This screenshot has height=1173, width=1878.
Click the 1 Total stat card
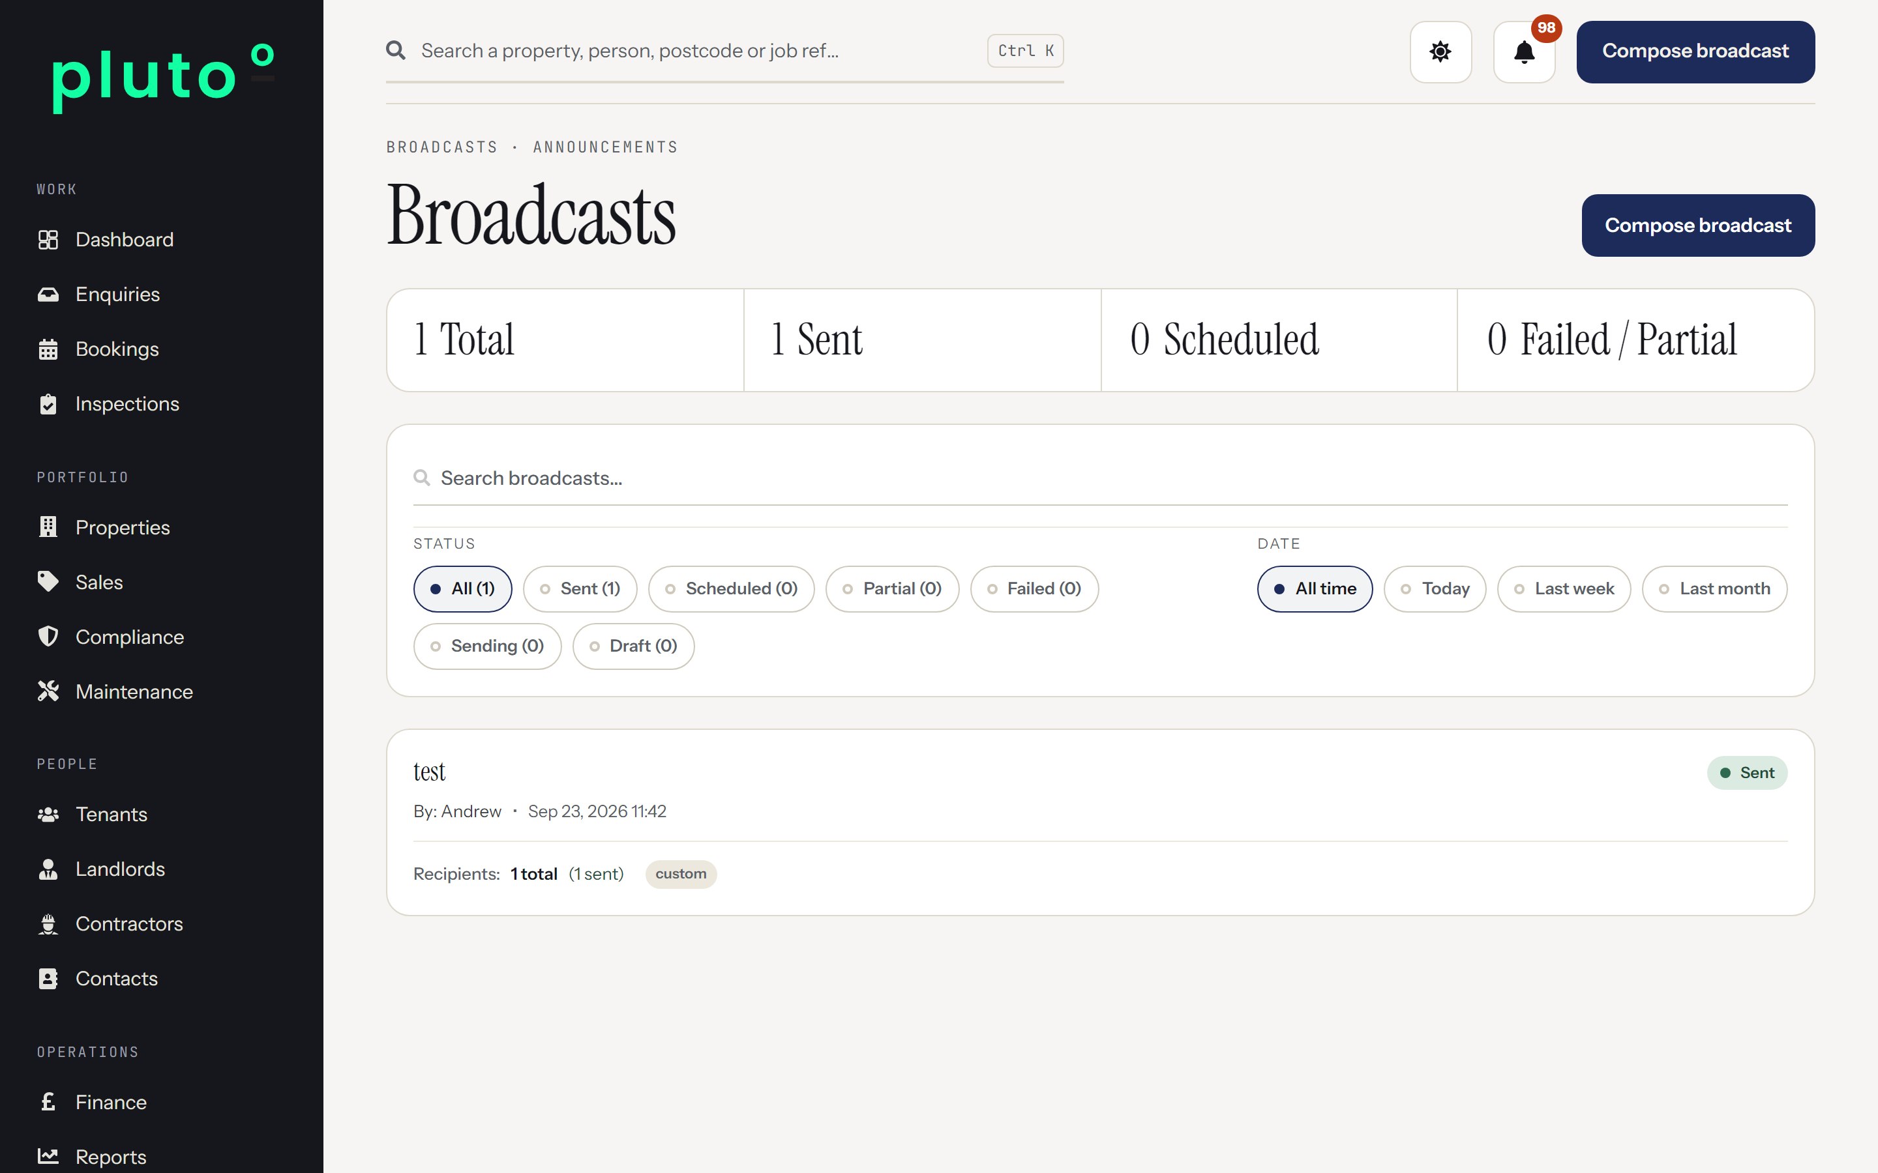point(566,341)
